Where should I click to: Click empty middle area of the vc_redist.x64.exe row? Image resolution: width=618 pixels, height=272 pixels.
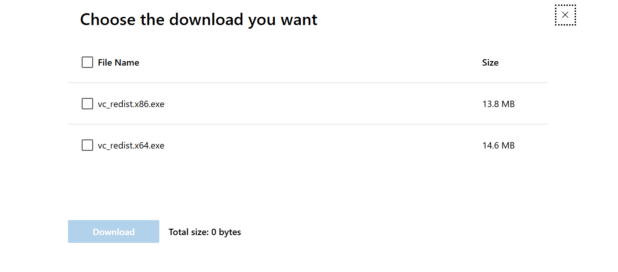(319, 145)
